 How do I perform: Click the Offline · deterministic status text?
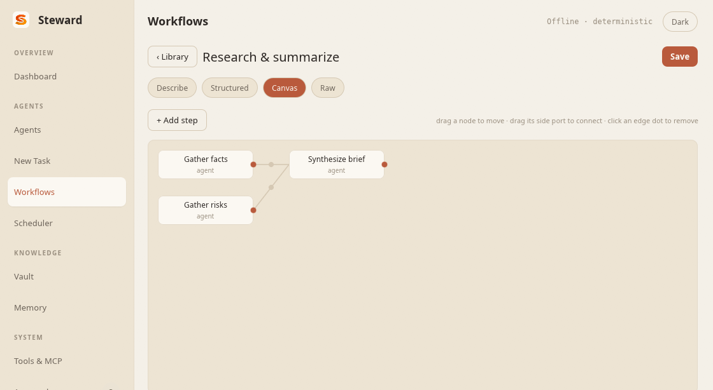pos(599,22)
